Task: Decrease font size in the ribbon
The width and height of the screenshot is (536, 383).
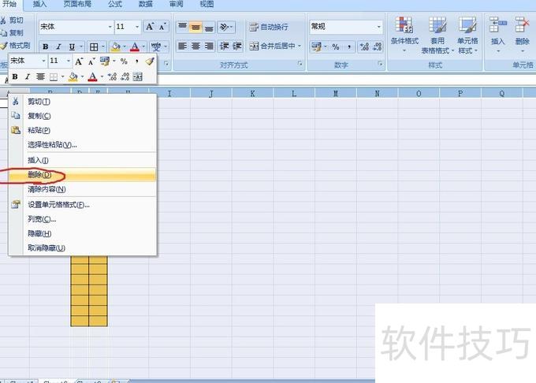Action: click(162, 27)
